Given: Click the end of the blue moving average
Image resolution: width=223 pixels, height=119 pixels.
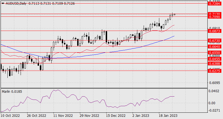Looking at the screenshot, I should 174,36.
